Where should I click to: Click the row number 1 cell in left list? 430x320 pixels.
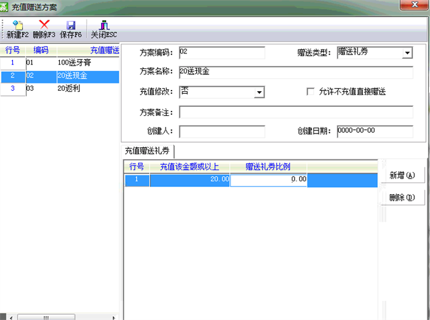coord(12,63)
